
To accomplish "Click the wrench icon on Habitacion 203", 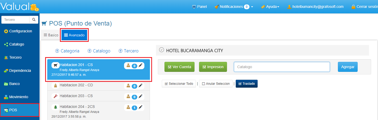I will coord(55,96).
